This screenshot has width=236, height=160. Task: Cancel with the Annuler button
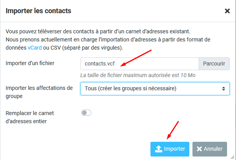click(210, 149)
